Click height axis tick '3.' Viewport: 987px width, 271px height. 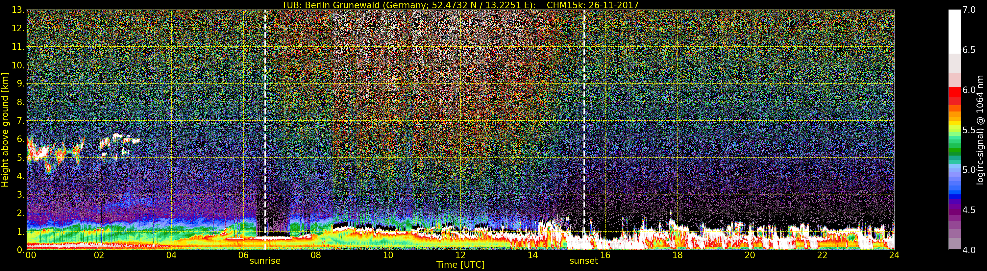click(x=21, y=194)
